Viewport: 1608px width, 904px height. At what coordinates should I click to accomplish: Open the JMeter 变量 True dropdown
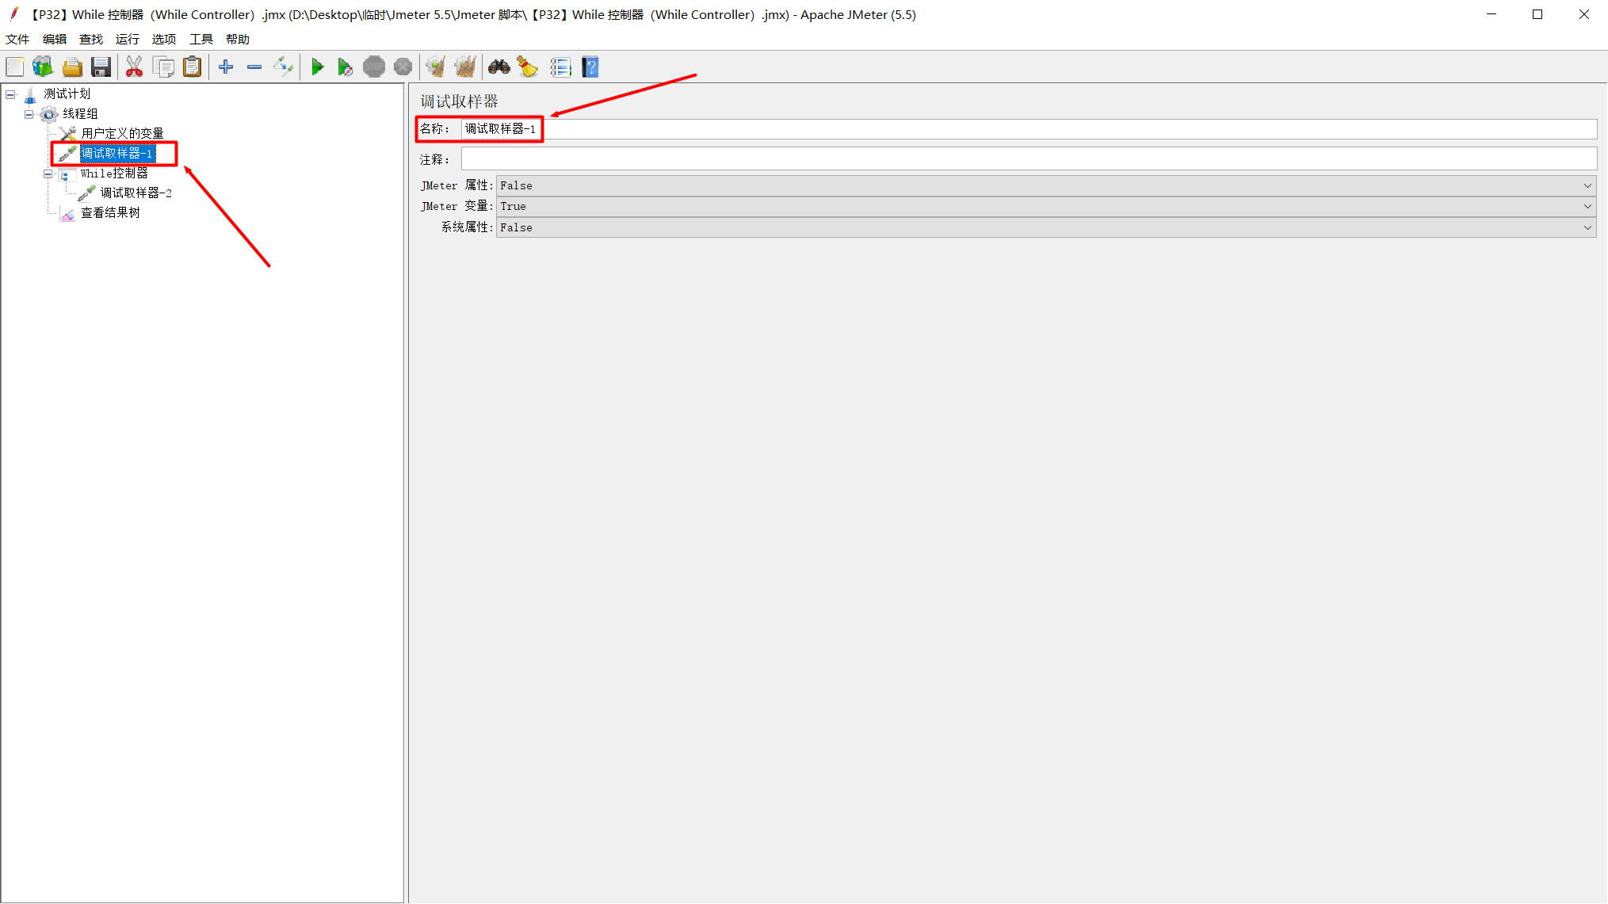[1587, 206]
